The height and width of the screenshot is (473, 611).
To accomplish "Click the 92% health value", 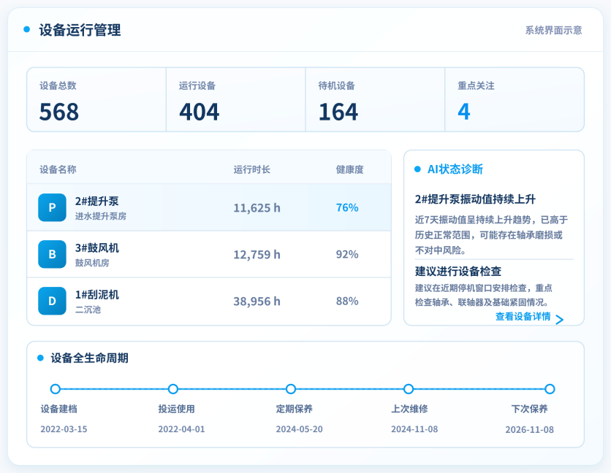I will 347,254.
